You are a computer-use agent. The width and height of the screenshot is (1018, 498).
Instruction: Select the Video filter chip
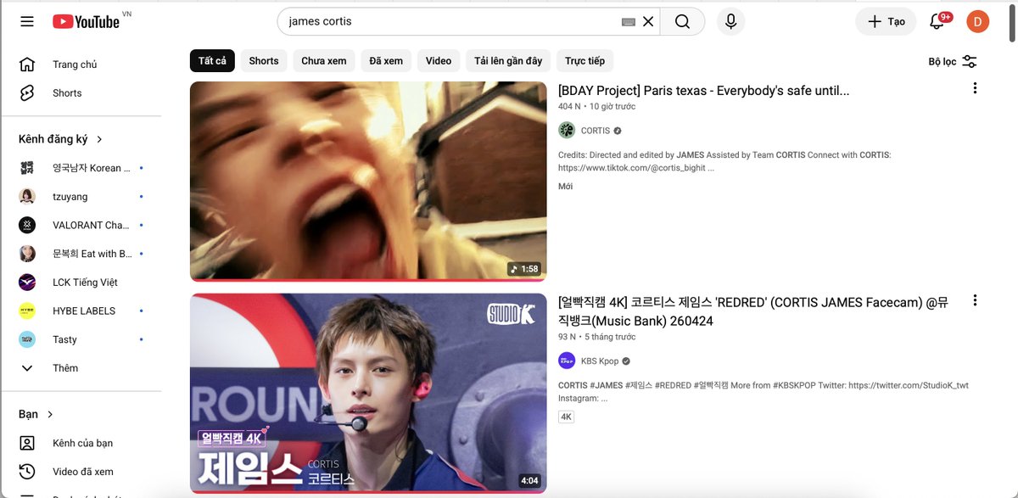click(439, 61)
